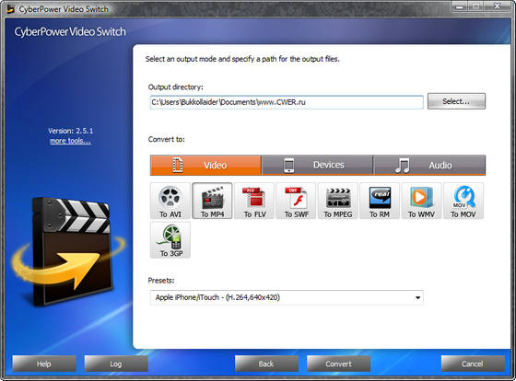Select the To MP4 clapperboard icon
The image size is (516, 381).
212,201
